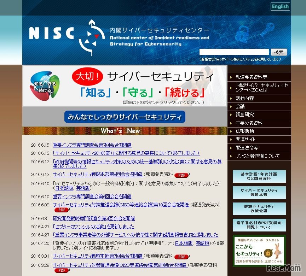The width and height of the screenshot is (306, 276).
Task: Open サイバーセキュリティ2016(案) opinion link
Action: [x=126, y=153]
